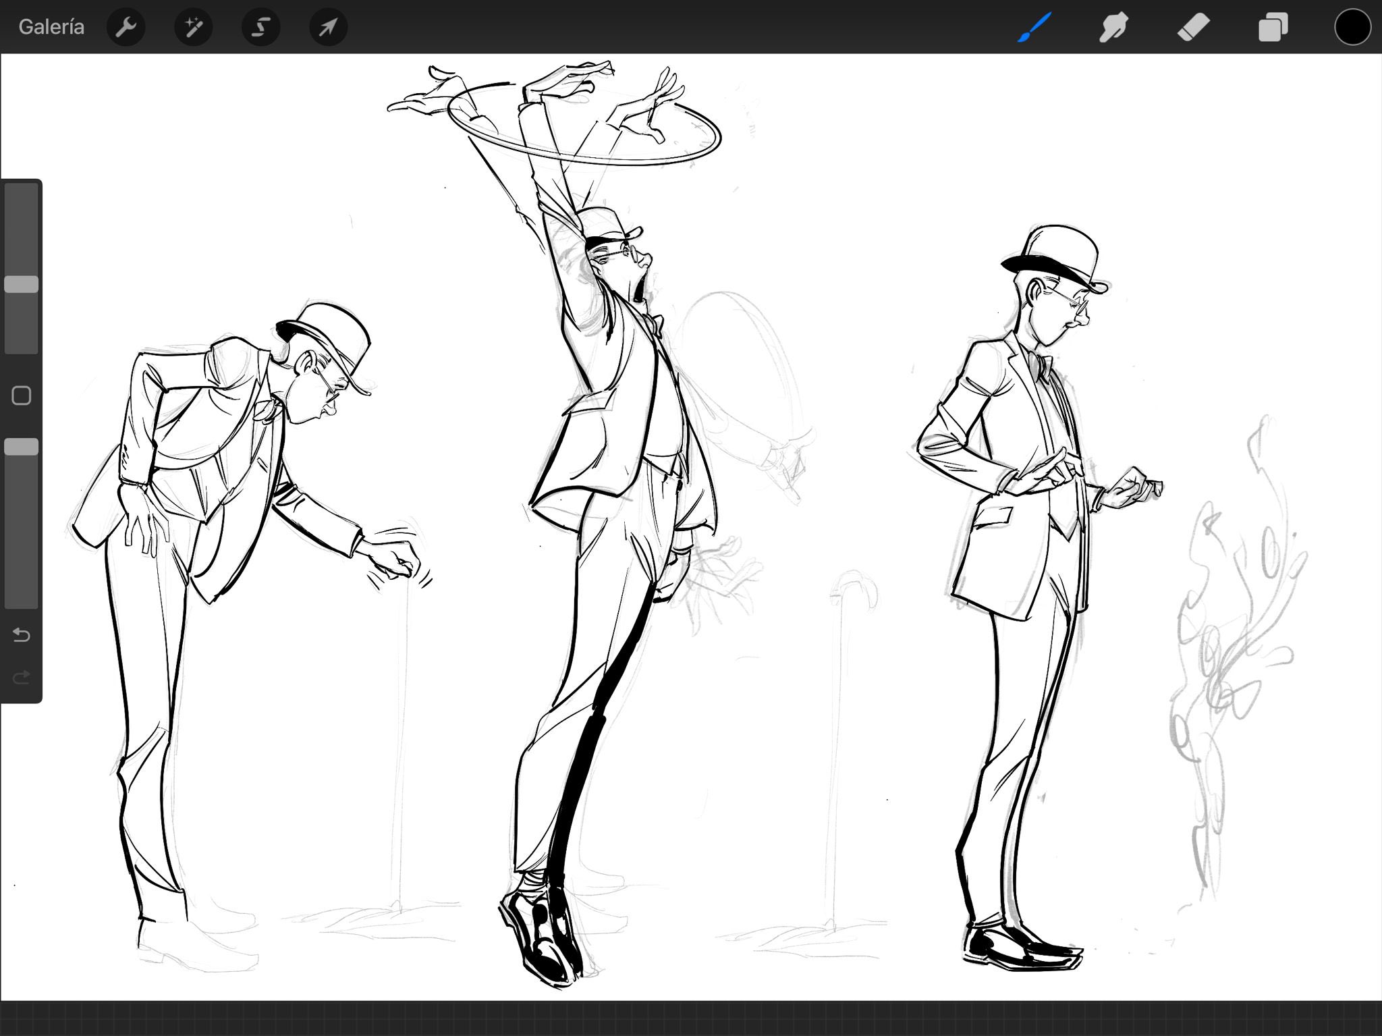Open the Actions wrench menu
The height and width of the screenshot is (1036, 1382).
pos(126,27)
